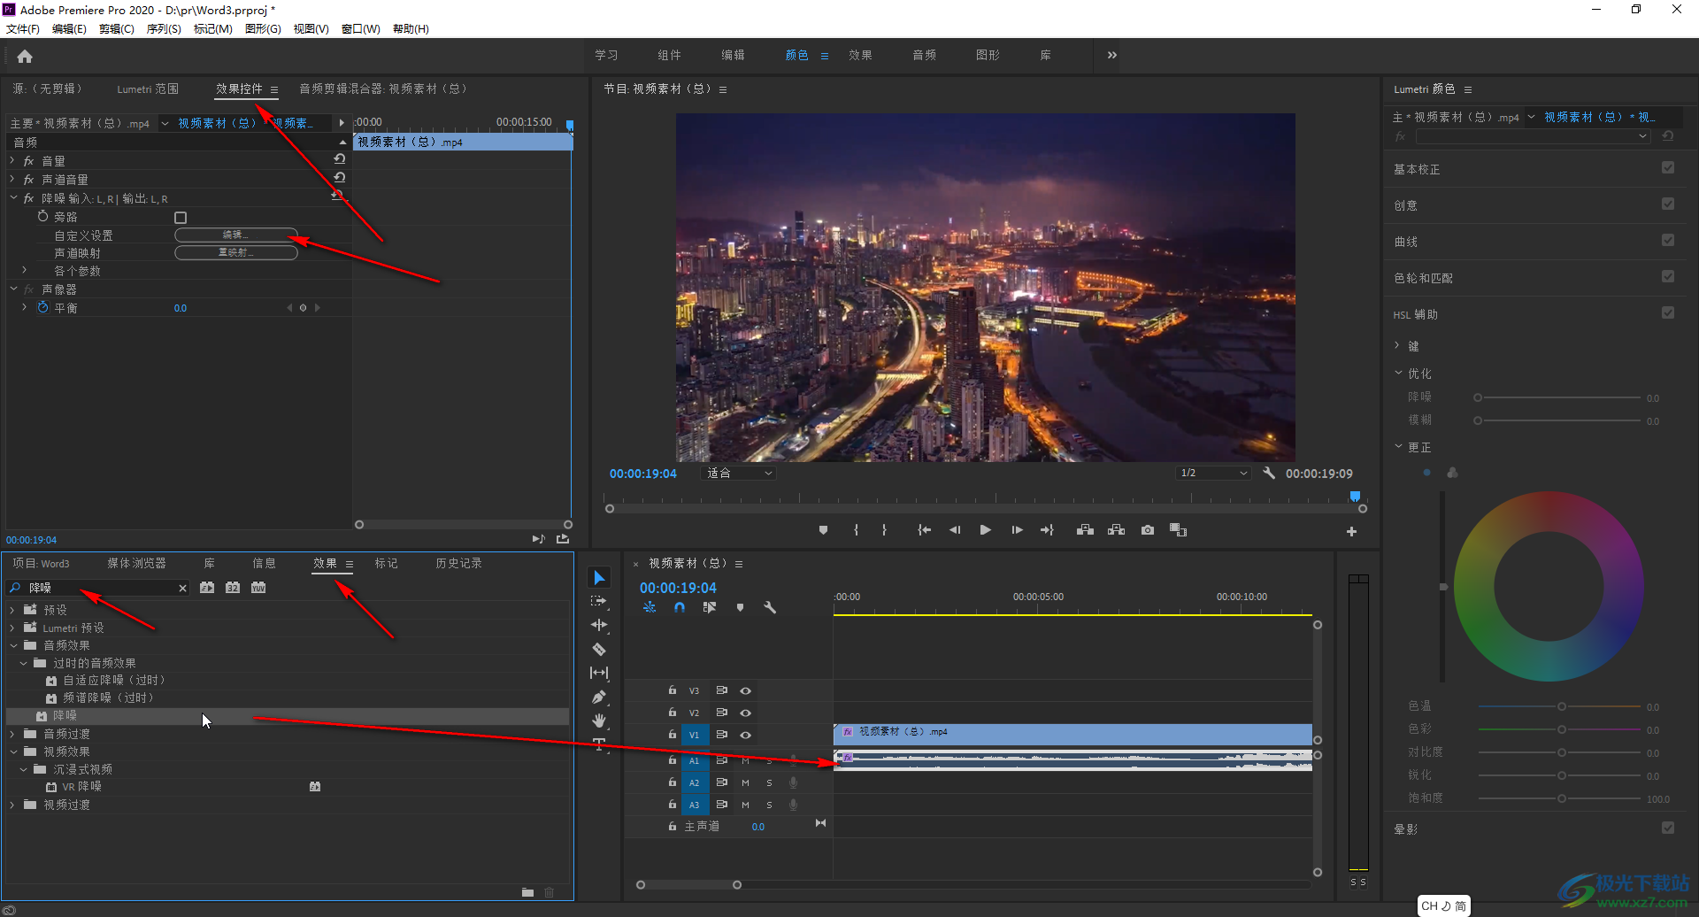Viewport: 1699px width, 917px height.
Task: Select the Type tool
Action: tap(599, 744)
